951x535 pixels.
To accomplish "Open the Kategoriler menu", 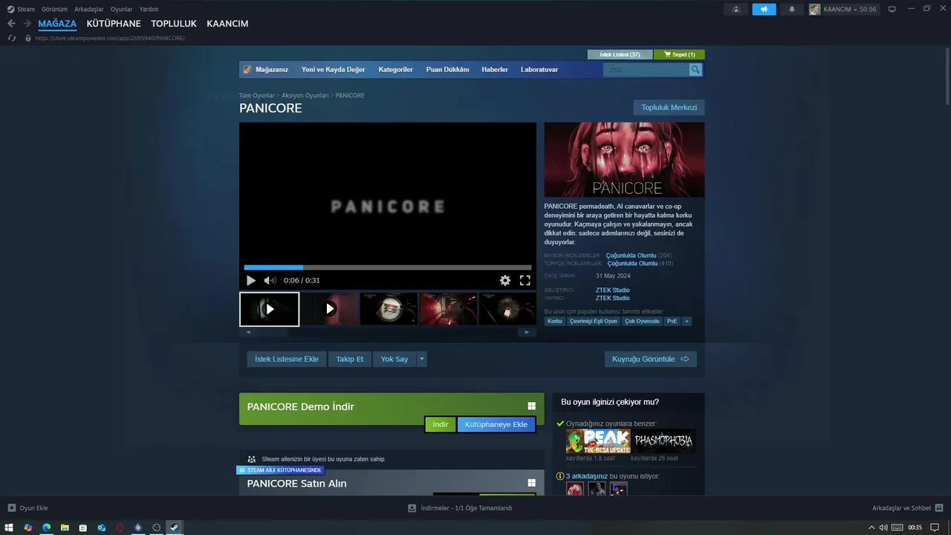I will 395,70.
